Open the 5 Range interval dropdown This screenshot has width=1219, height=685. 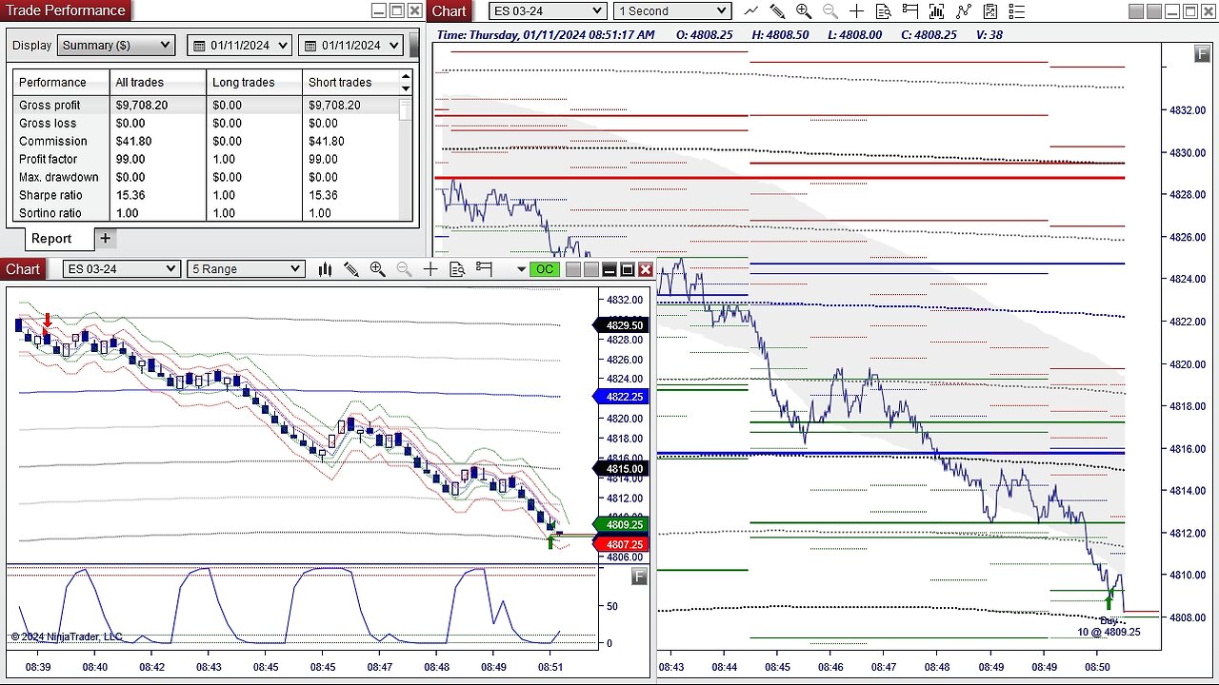pos(246,269)
